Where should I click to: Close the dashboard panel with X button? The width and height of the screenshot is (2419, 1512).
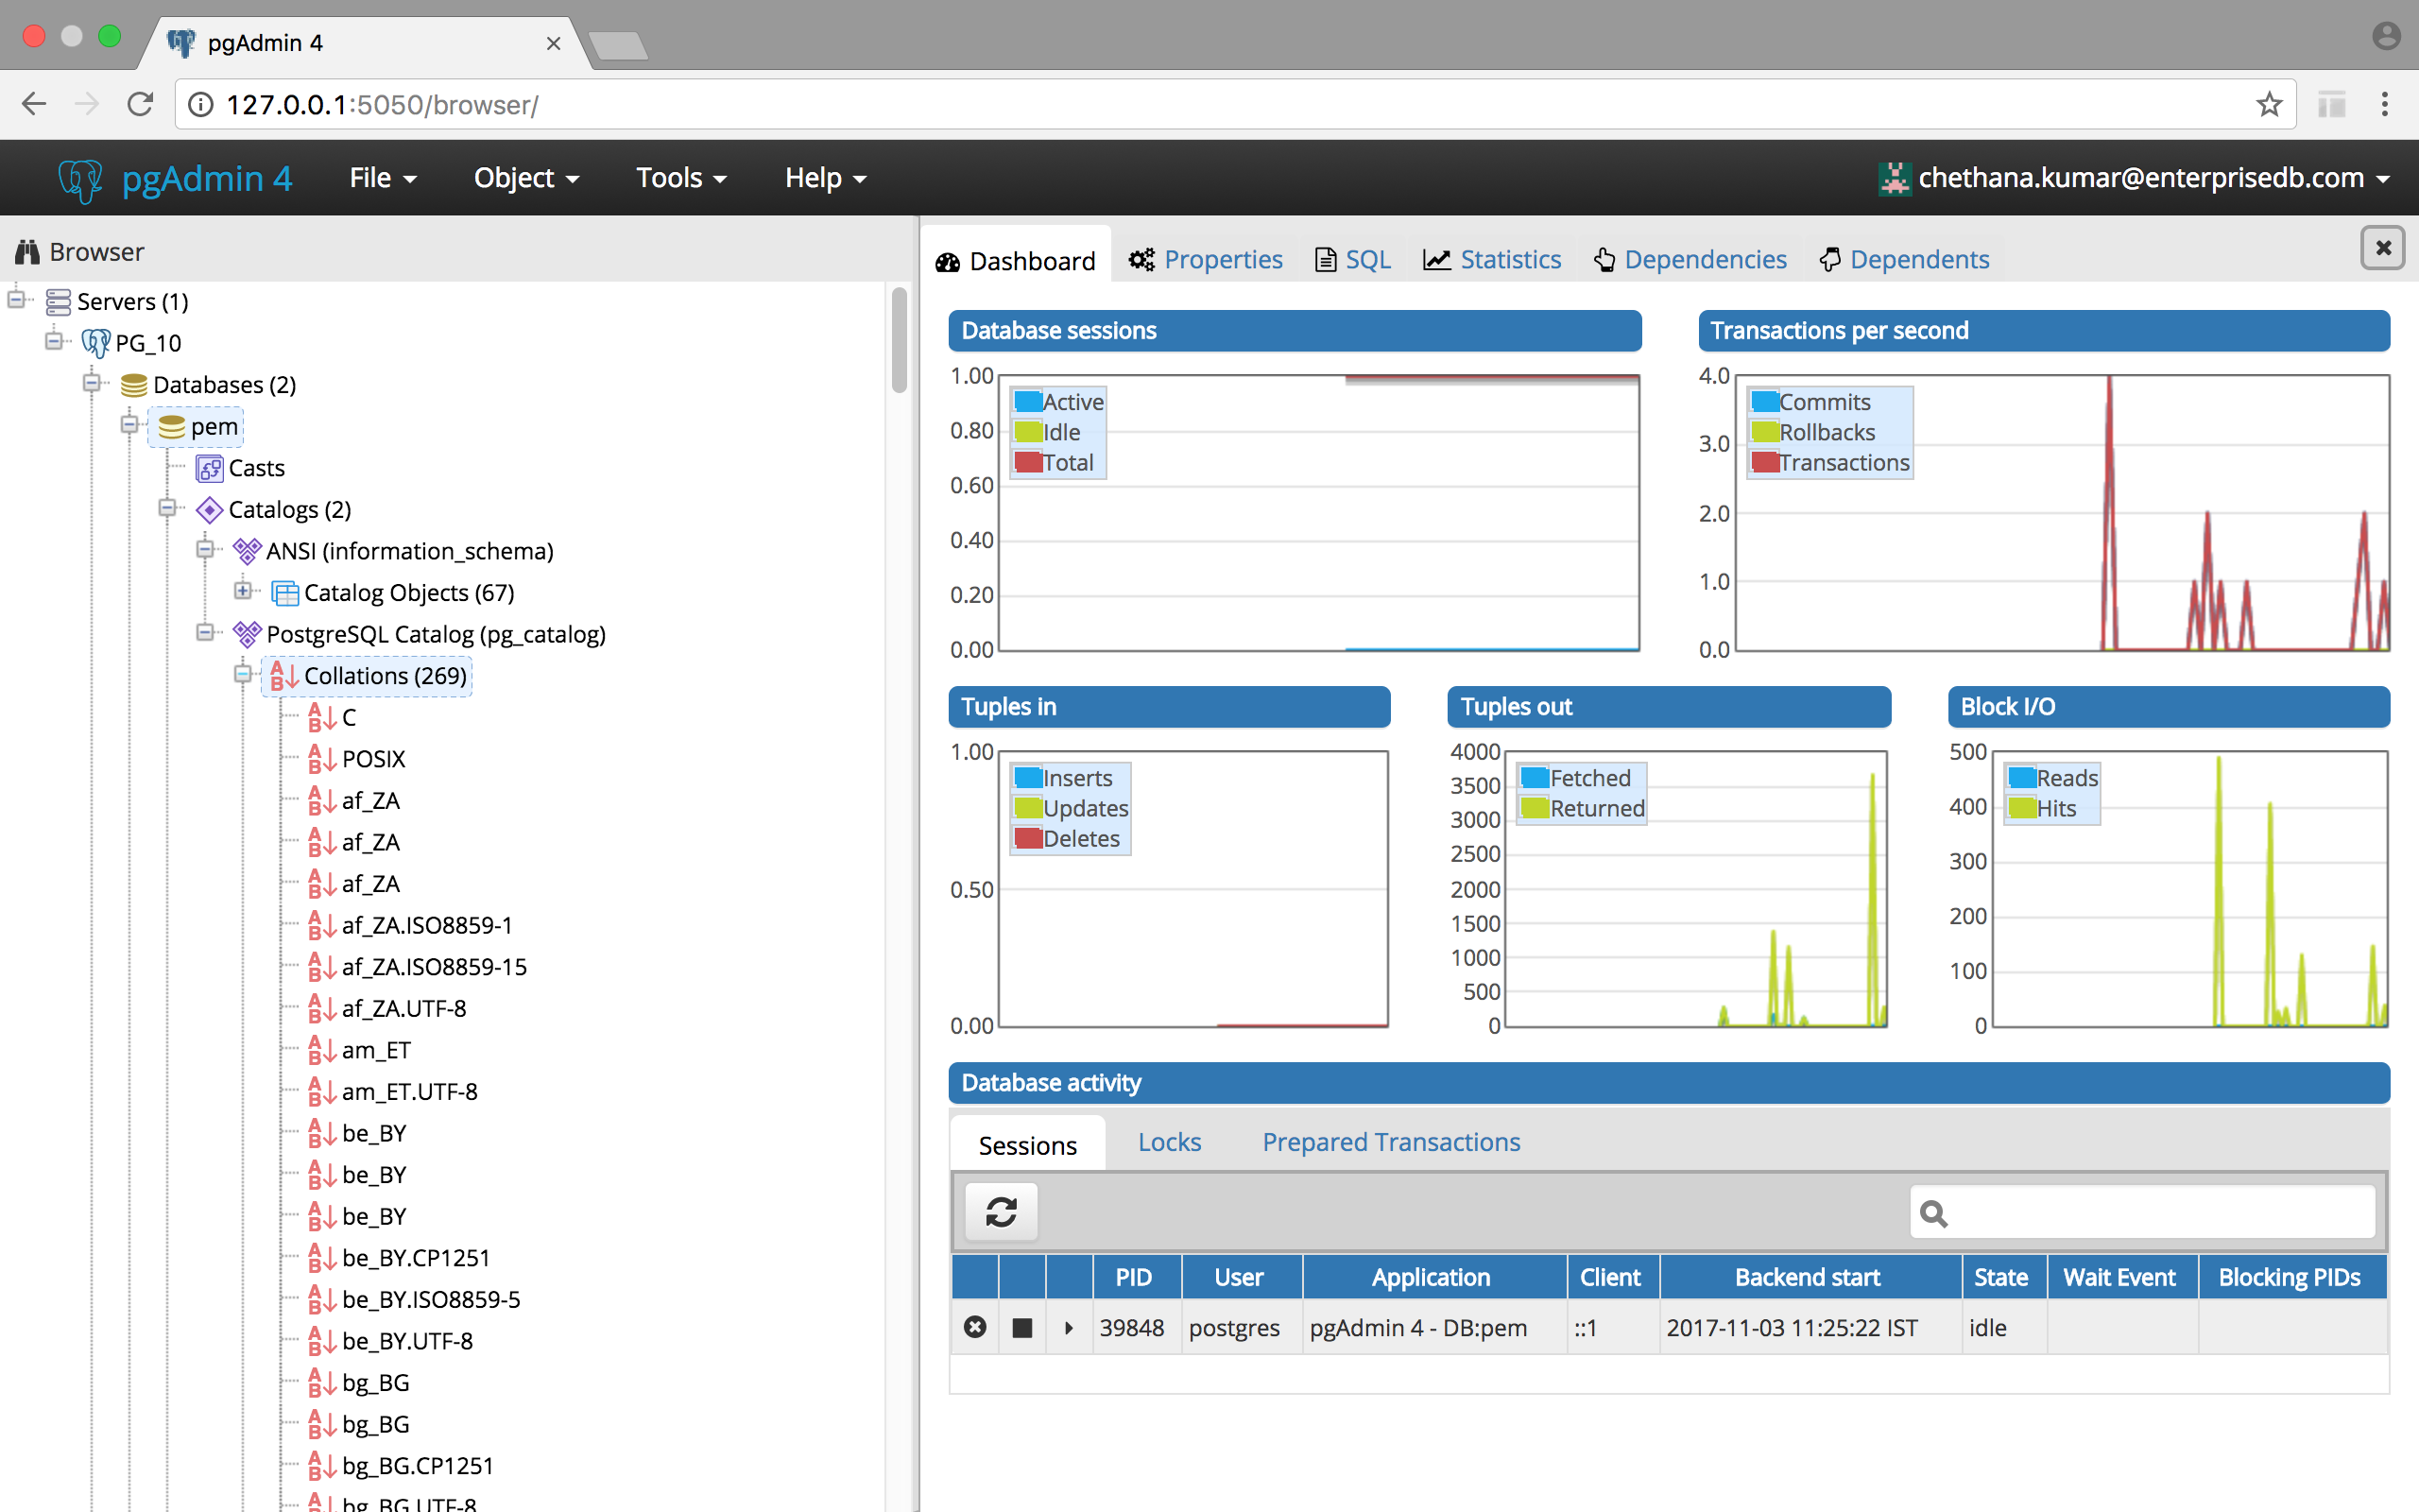coord(2382,248)
